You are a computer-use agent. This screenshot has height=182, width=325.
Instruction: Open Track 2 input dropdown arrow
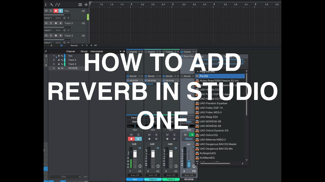[x=68, y=30]
